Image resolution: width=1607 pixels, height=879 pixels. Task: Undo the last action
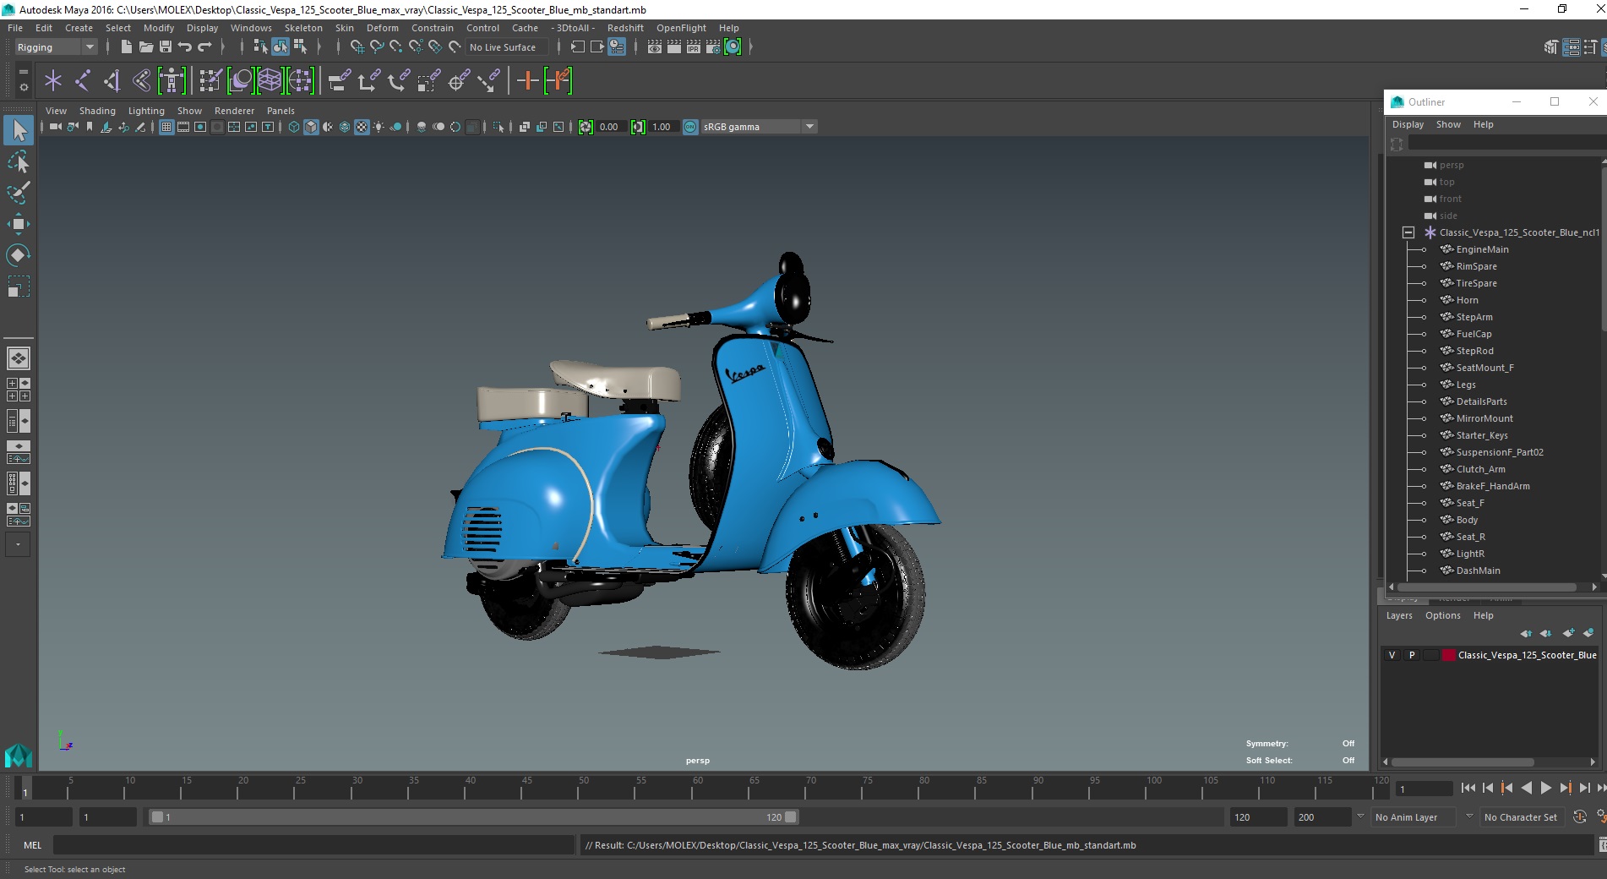coord(185,47)
